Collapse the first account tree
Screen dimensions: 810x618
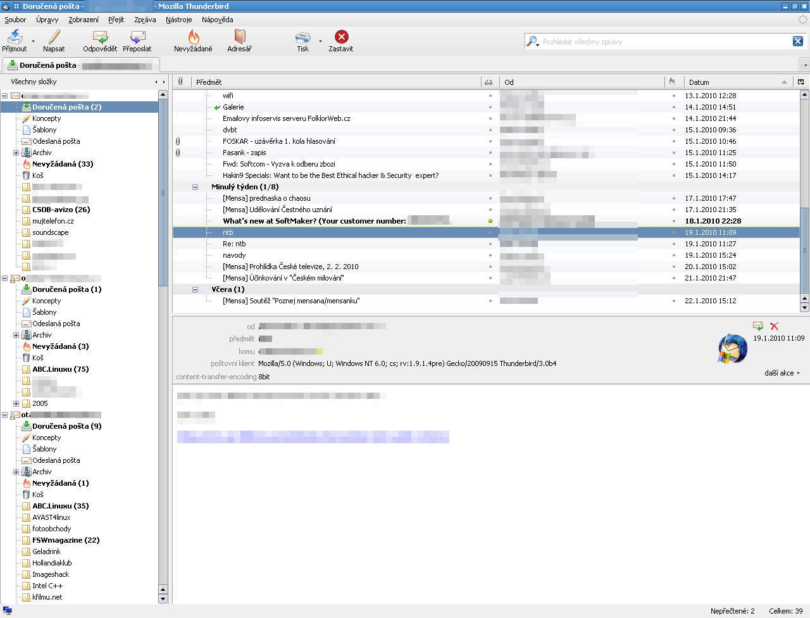[5, 96]
